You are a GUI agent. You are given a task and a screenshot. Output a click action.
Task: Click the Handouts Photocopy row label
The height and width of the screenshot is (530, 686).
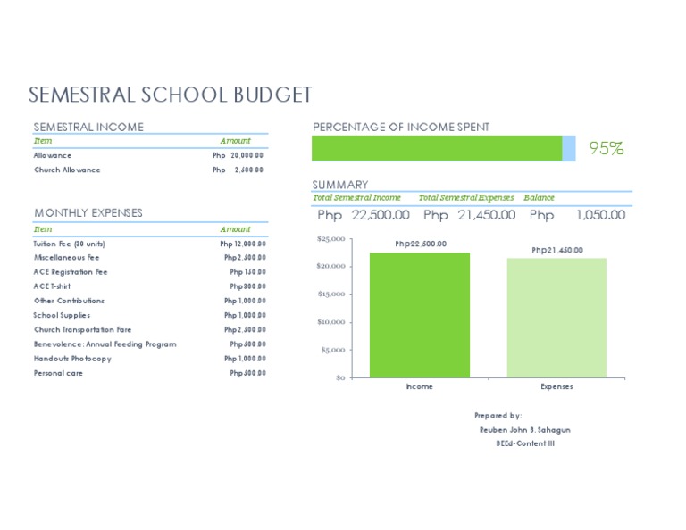[x=72, y=359]
